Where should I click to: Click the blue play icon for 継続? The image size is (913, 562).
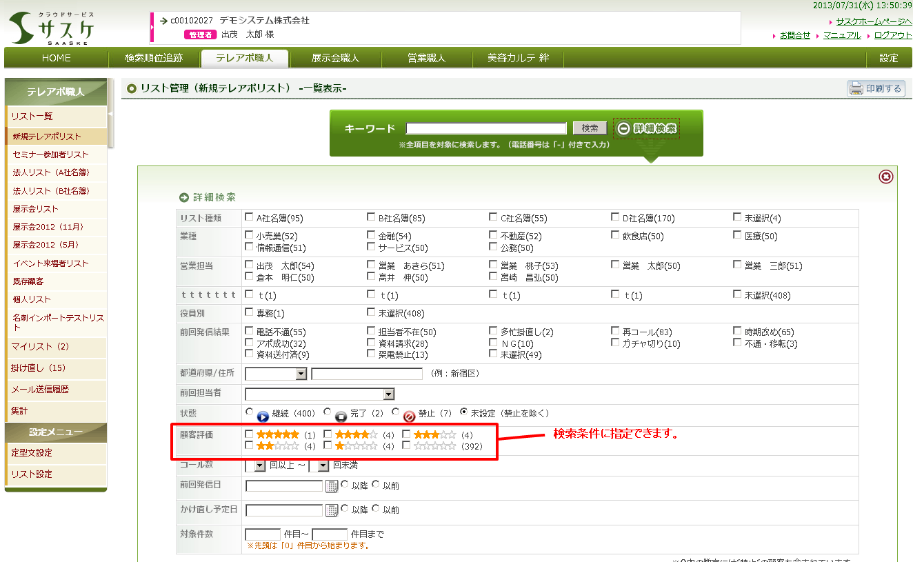pos(263,417)
